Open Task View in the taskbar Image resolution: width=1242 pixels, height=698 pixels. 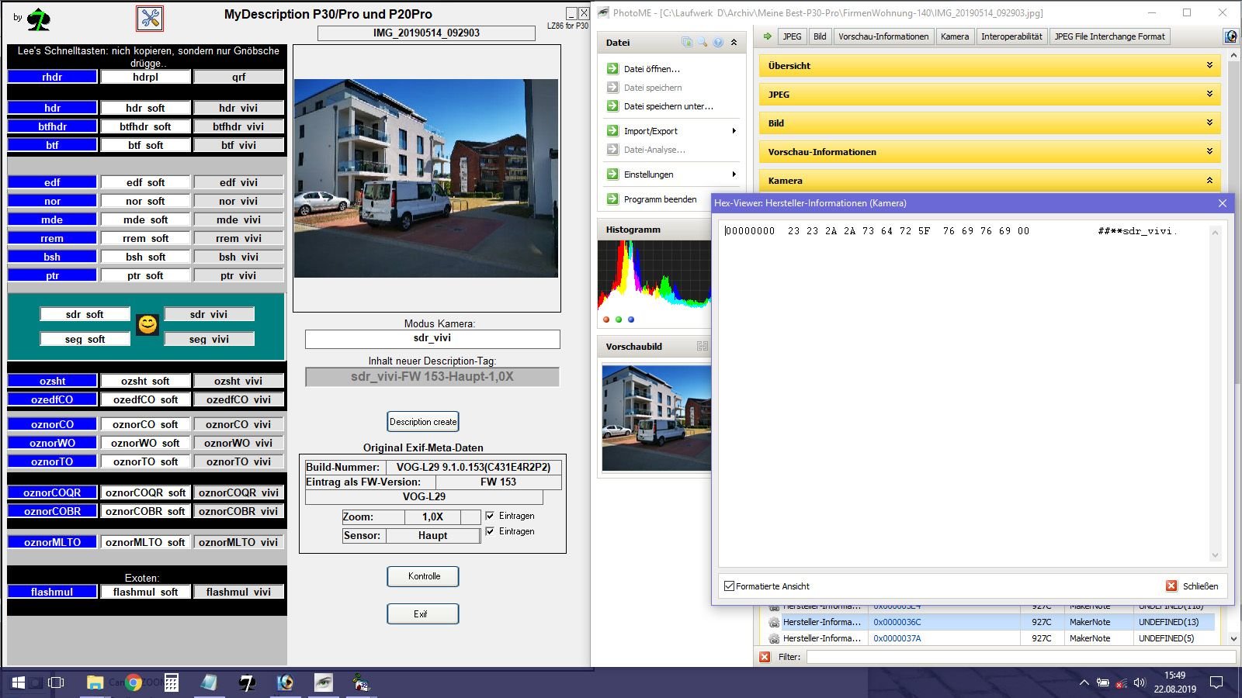pyautogui.click(x=56, y=682)
